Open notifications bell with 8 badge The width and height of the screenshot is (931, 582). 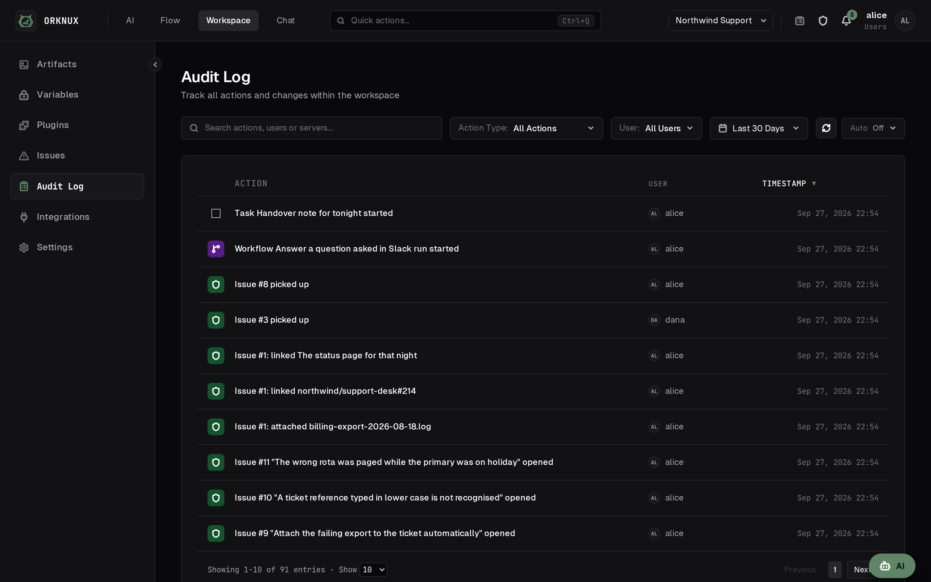[x=846, y=20]
